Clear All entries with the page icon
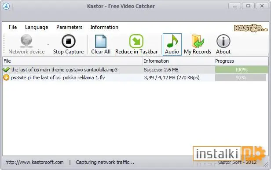This screenshot has width=271, height=170. [101, 41]
